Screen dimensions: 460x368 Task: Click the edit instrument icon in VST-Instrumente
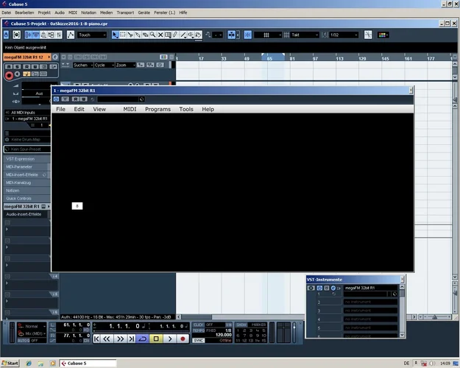pos(327,289)
